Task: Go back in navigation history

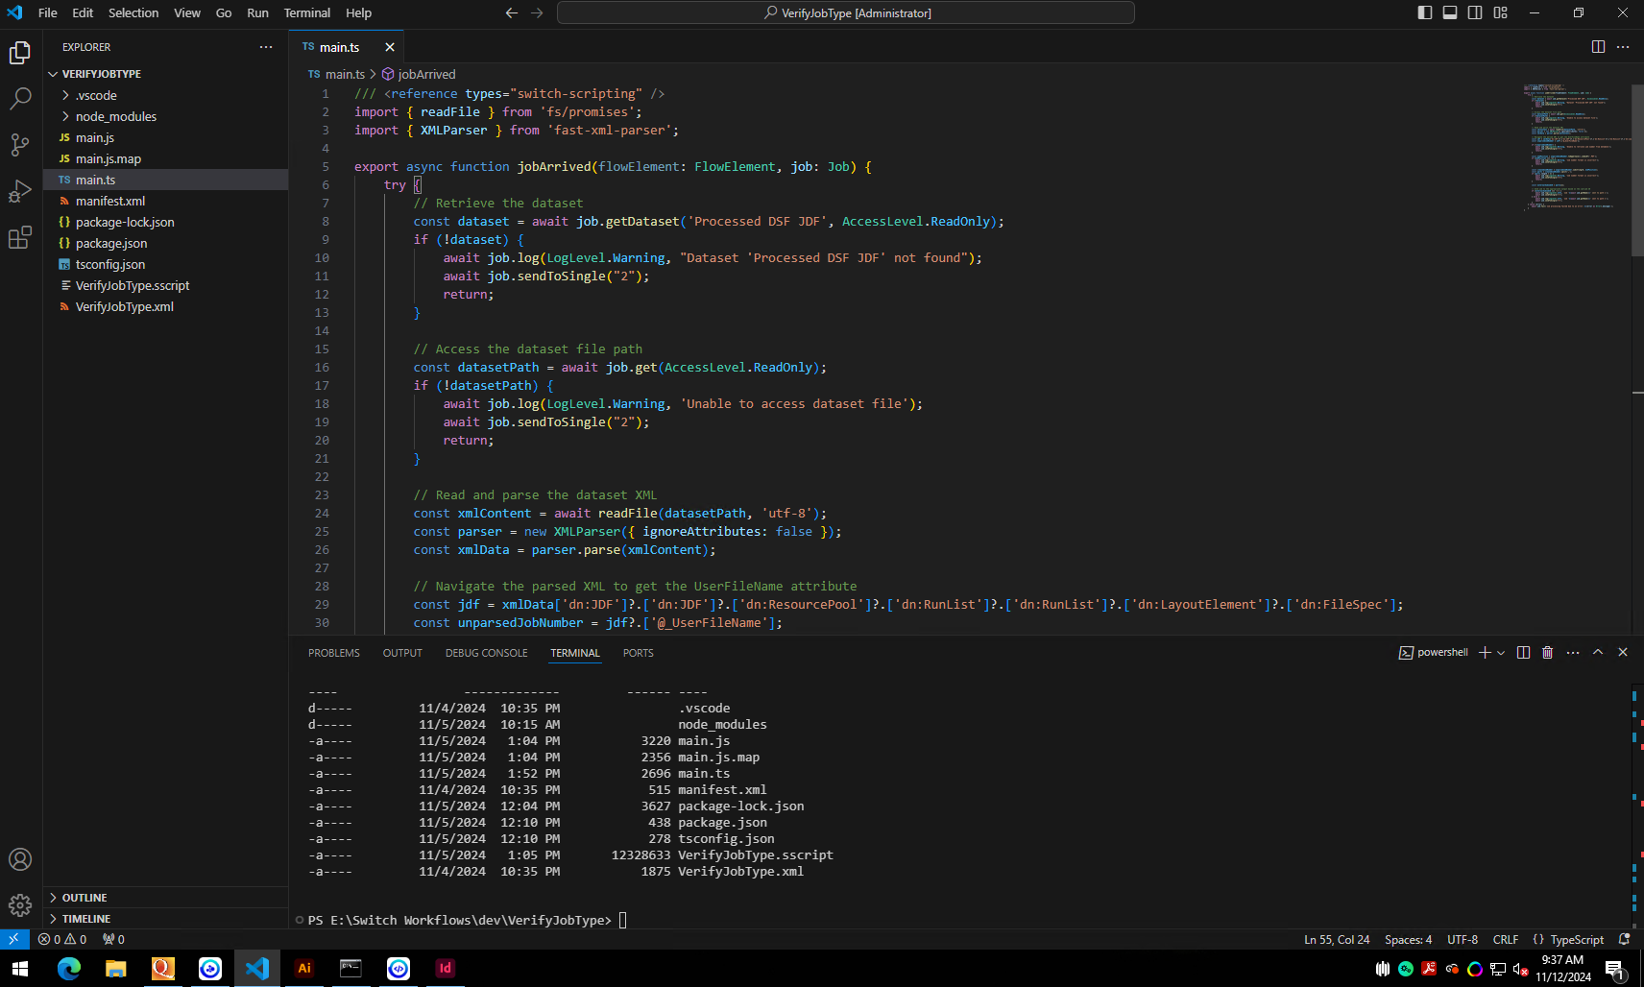Action: tap(512, 13)
